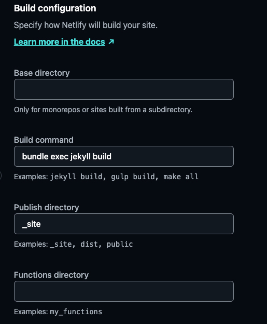Click the Build configuration heading

[x=55, y=8]
